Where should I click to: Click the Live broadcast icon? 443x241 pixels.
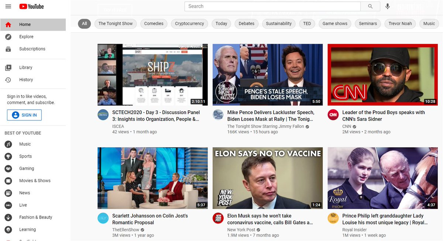click(x=8, y=205)
